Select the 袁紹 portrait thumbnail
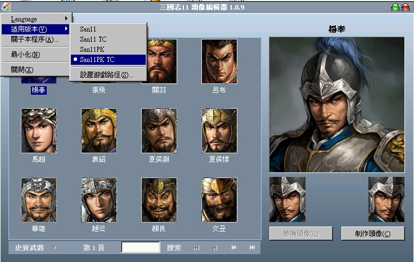This screenshot has height=262, width=414. click(99, 131)
